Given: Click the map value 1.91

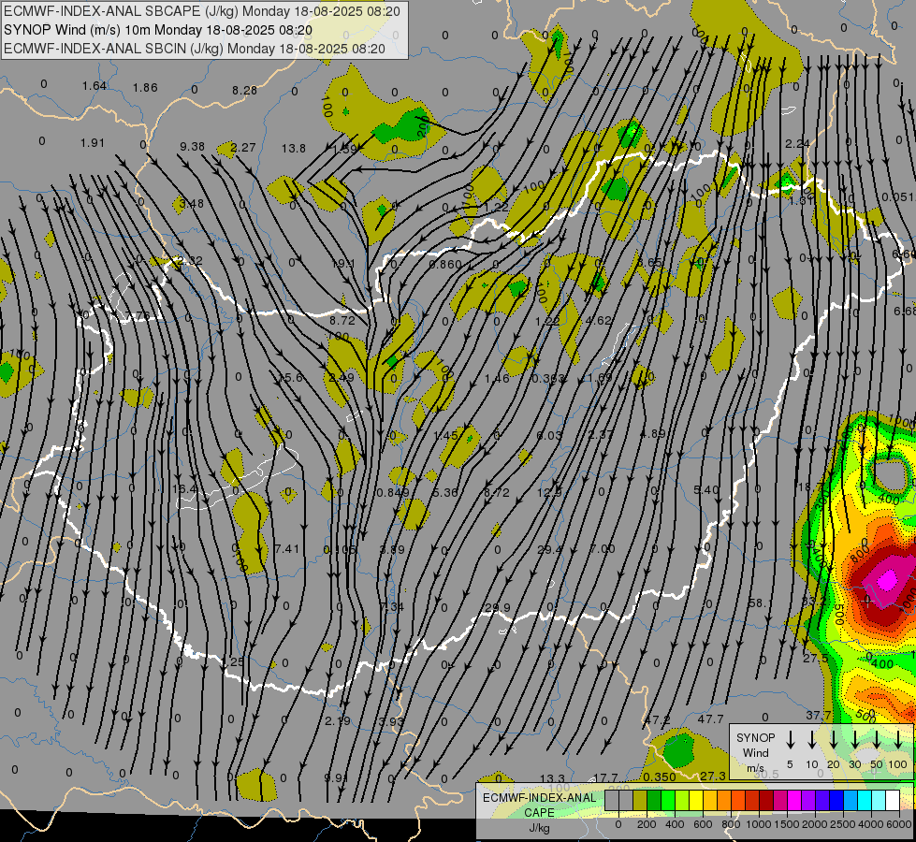Looking at the screenshot, I should click(x=93, y=143).
